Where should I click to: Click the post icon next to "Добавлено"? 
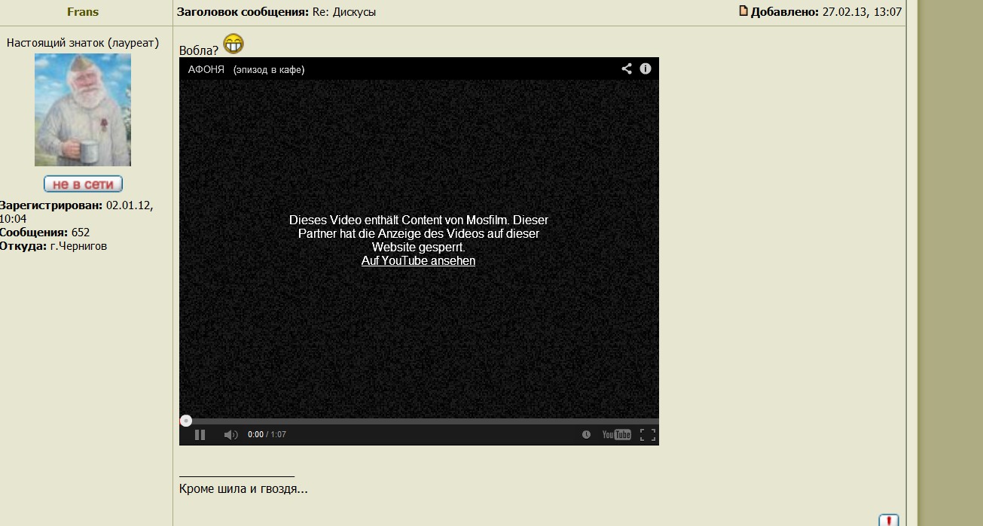click(743, 11)
